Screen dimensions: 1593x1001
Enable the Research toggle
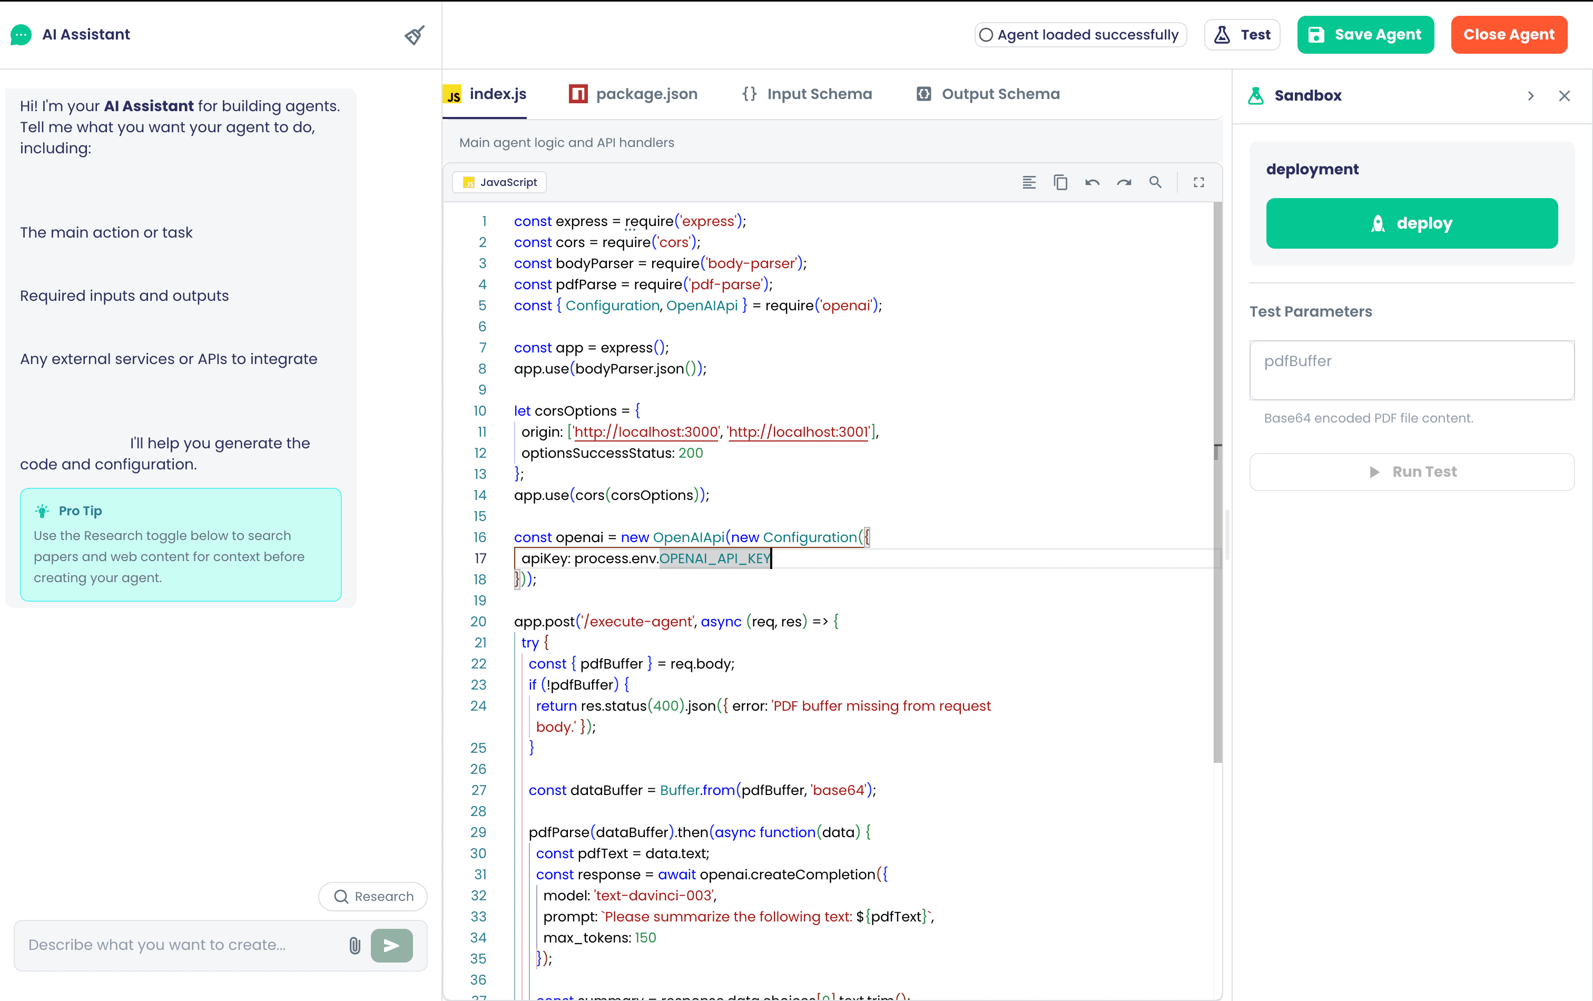[x=372, y=896]
